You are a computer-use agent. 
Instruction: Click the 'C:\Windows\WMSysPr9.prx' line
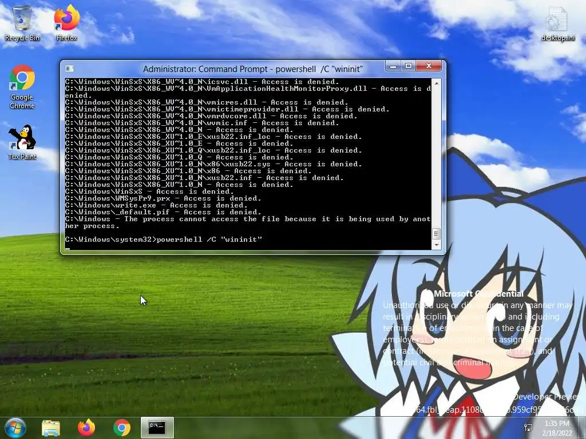[x=163, y=198]
